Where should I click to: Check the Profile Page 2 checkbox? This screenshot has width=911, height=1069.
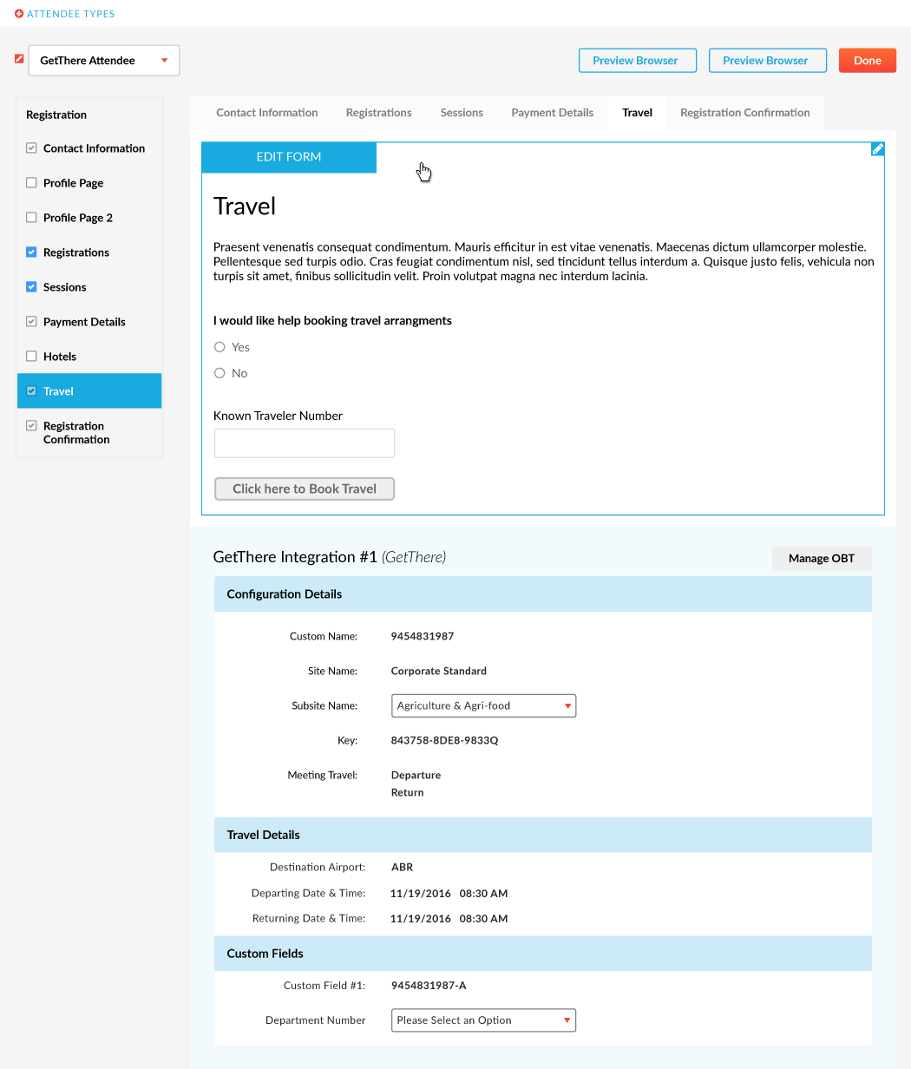pyautogui.click(x=31, y=218)
